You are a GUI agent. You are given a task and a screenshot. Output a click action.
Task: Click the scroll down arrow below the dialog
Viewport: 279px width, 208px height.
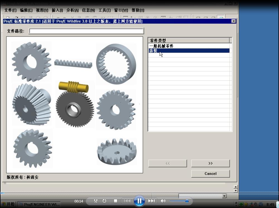[236, 190]
